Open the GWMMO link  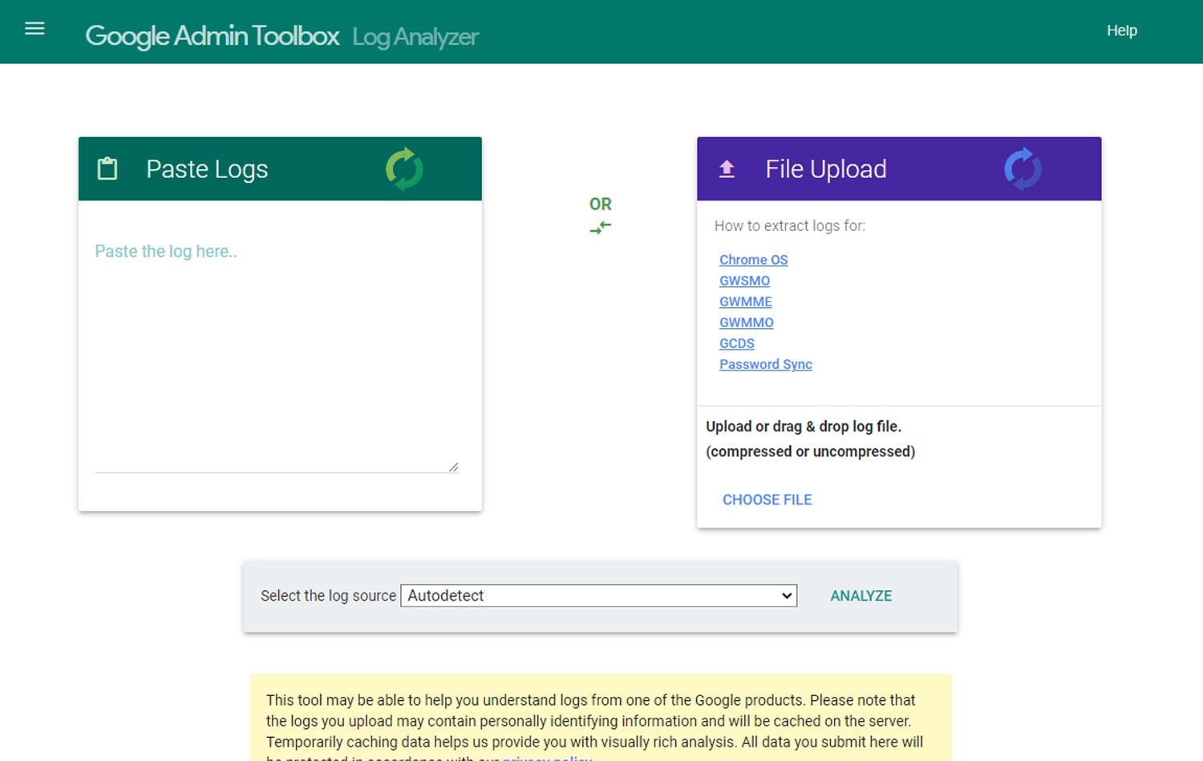(746, 322)
